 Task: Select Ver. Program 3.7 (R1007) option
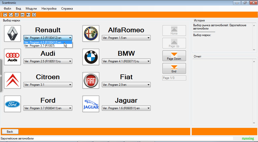point(40,46)
